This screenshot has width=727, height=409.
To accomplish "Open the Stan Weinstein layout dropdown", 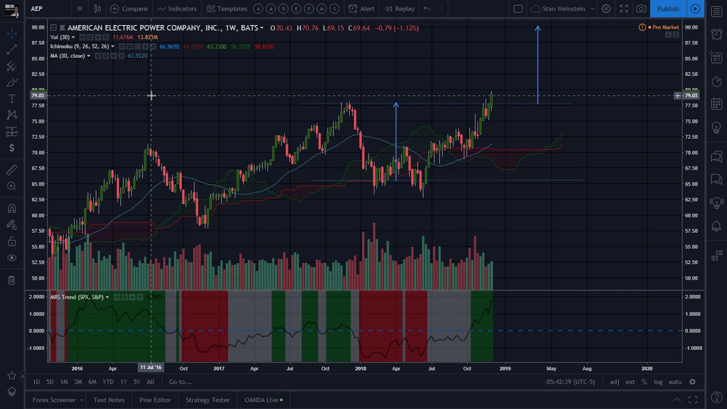I will click(x=592, y=9).
